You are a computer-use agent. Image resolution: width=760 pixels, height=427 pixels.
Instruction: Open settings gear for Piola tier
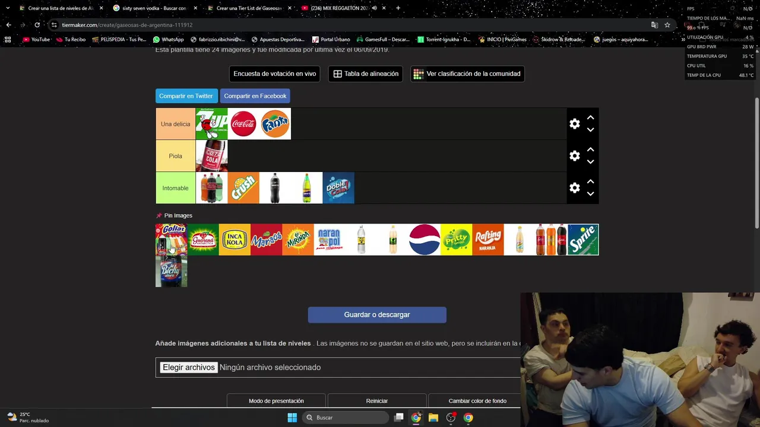[x=574, y=156]
